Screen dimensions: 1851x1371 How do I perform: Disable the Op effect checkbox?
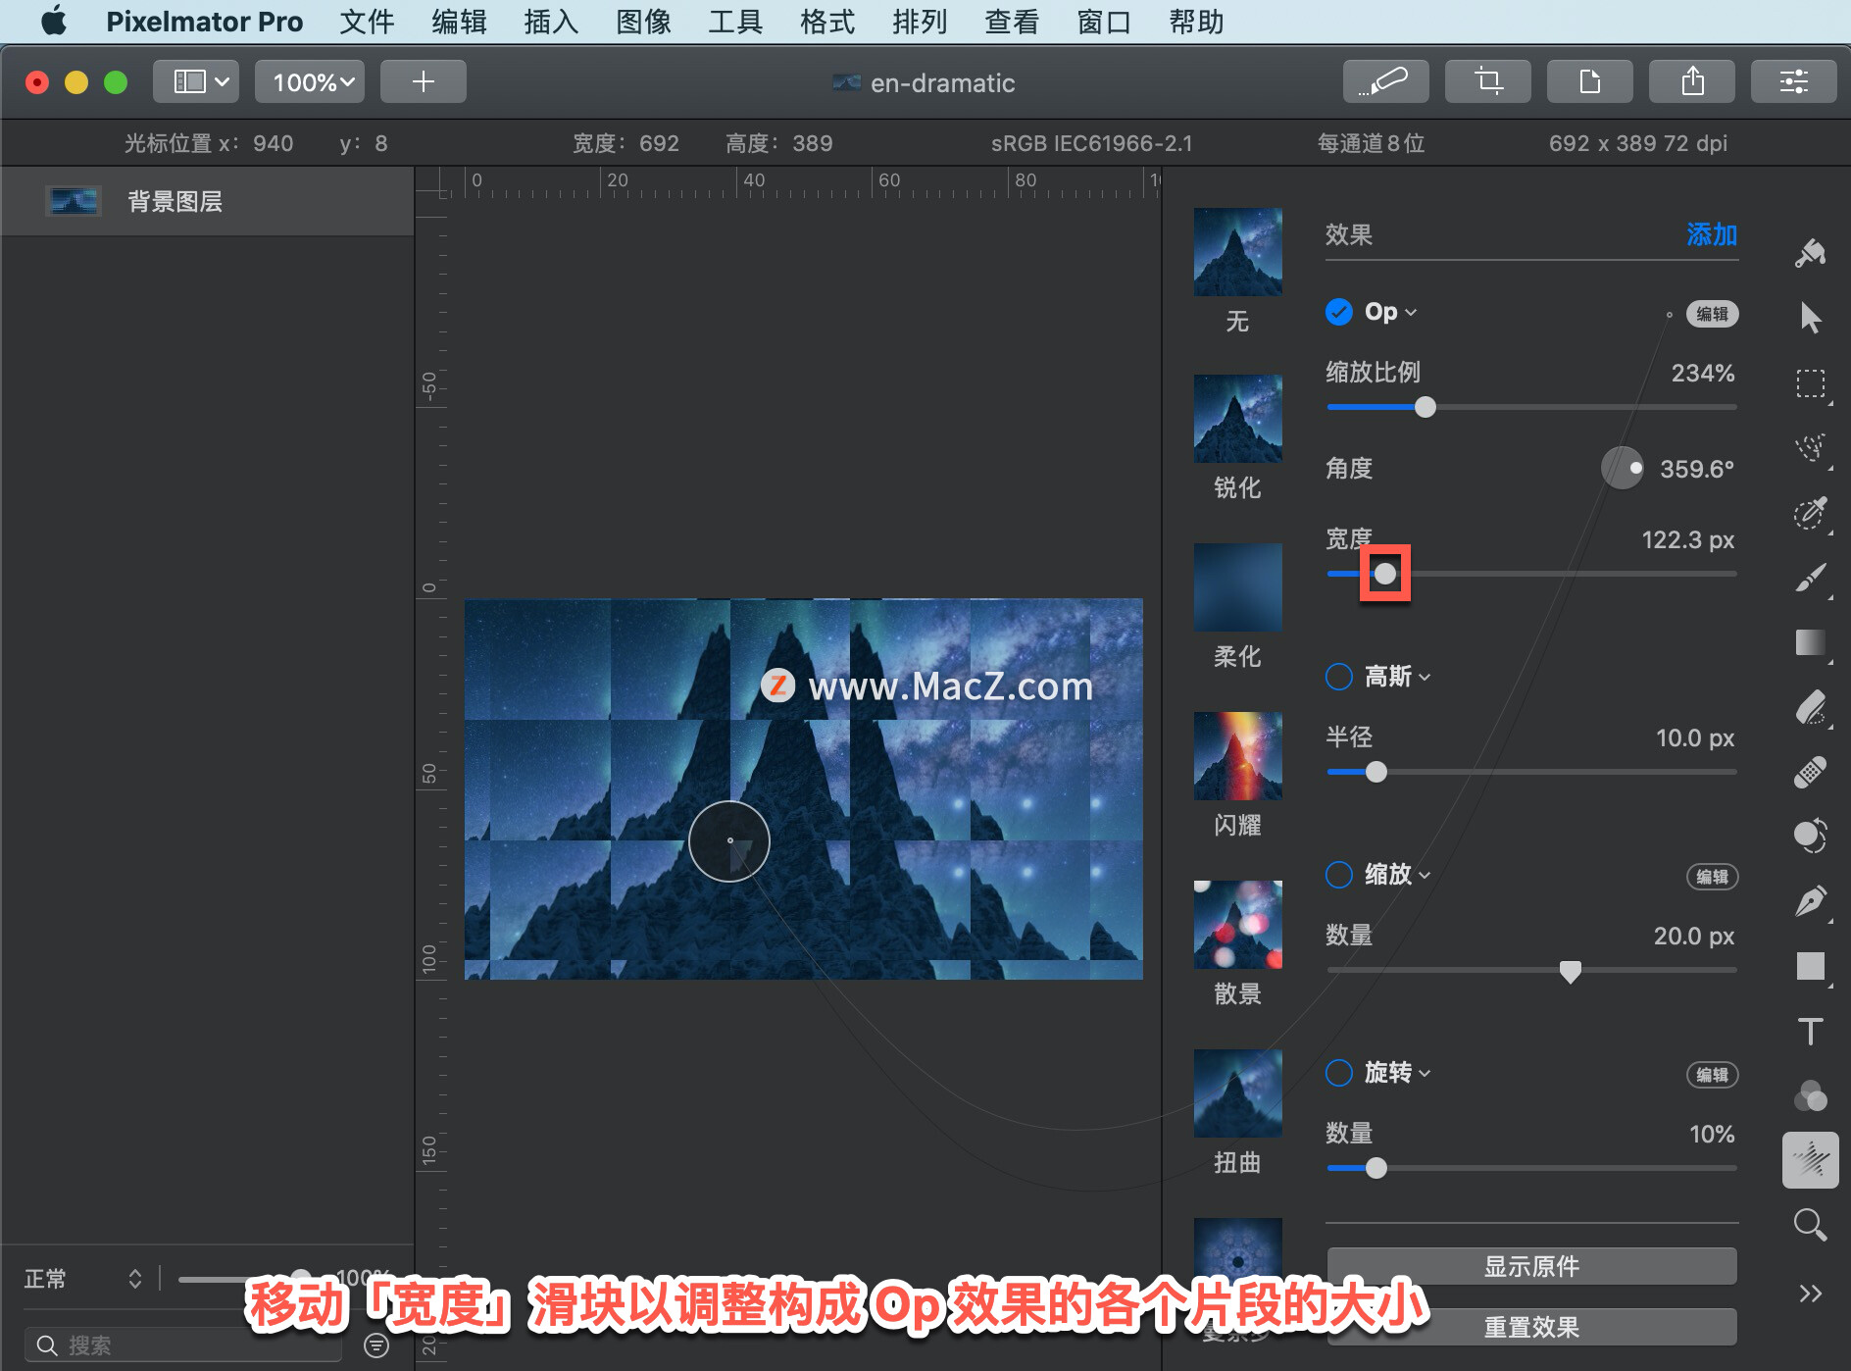point(1338,312)
